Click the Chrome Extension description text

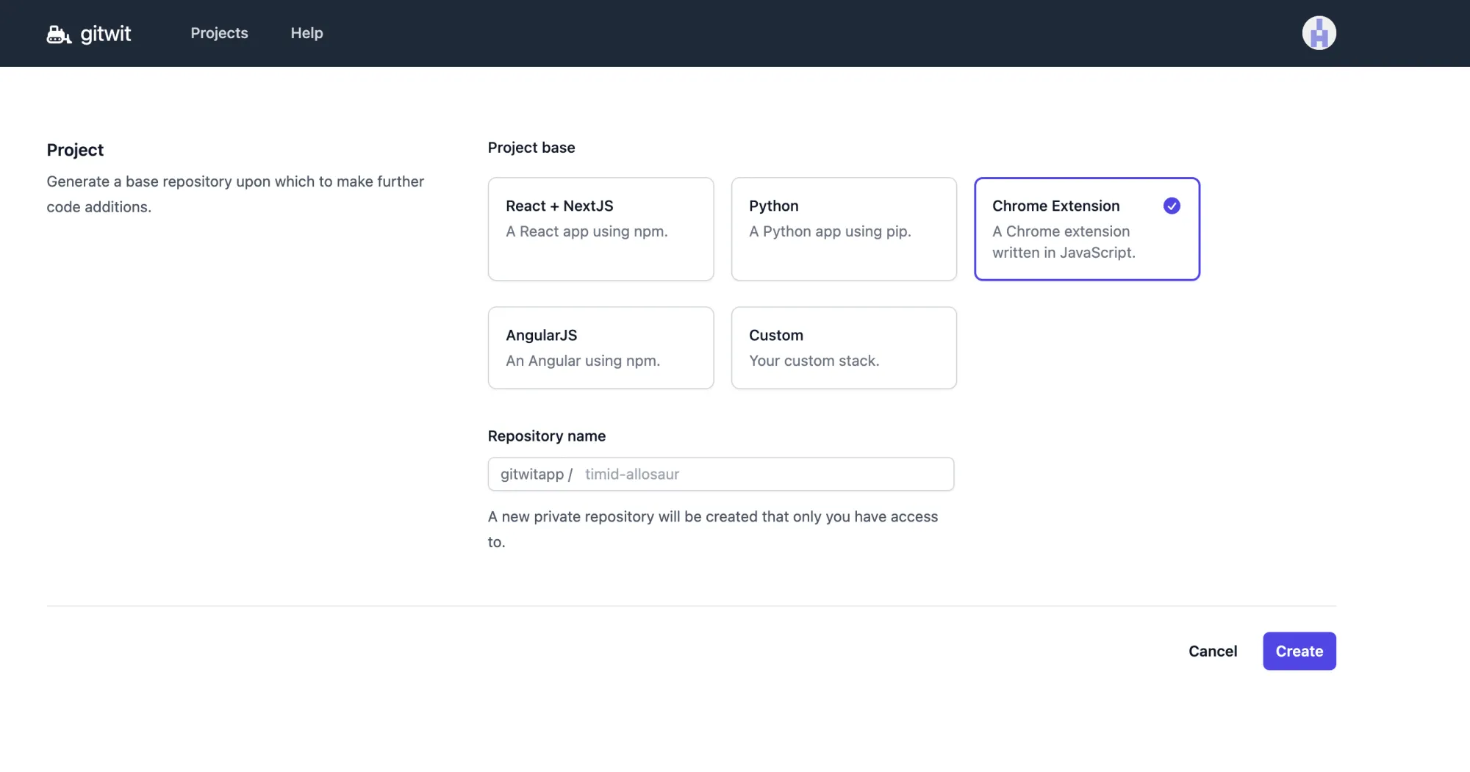[x=1063, y=242]
